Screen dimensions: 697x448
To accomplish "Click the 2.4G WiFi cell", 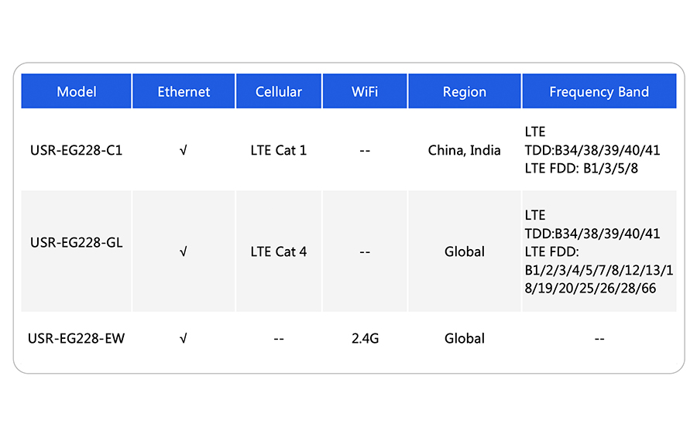I will pos(365,338).
